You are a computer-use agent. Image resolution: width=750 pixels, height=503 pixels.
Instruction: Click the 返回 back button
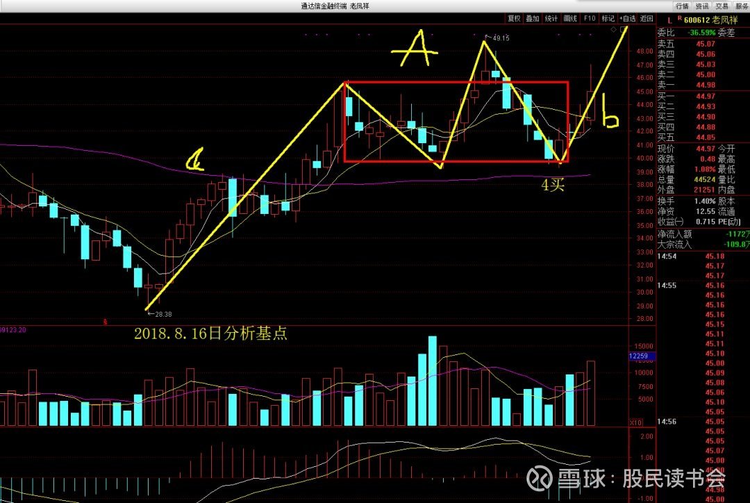[647, 18]
